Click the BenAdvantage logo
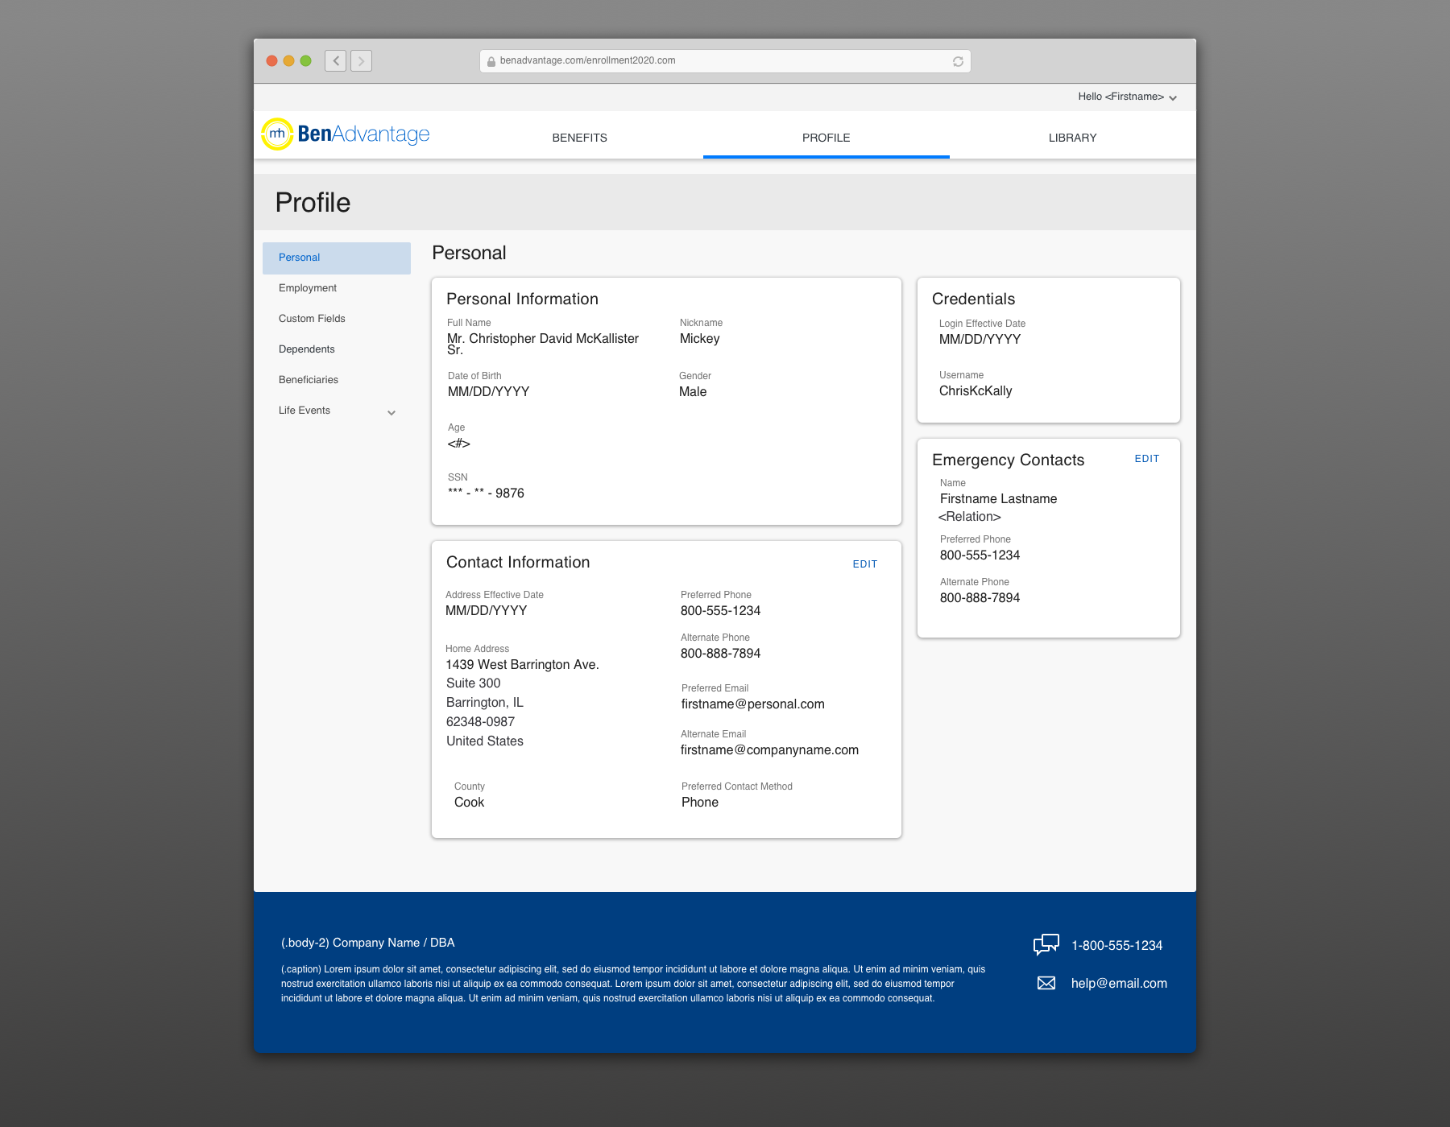The height and width of the screenshot is (1127, 1450). click(346, 134)
